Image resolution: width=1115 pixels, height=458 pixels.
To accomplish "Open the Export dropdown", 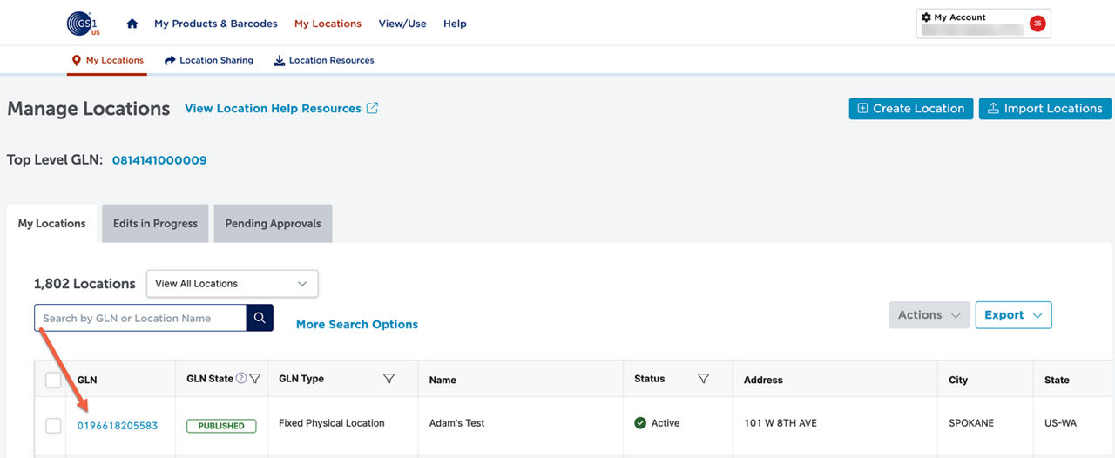I will pos(1013,315).
